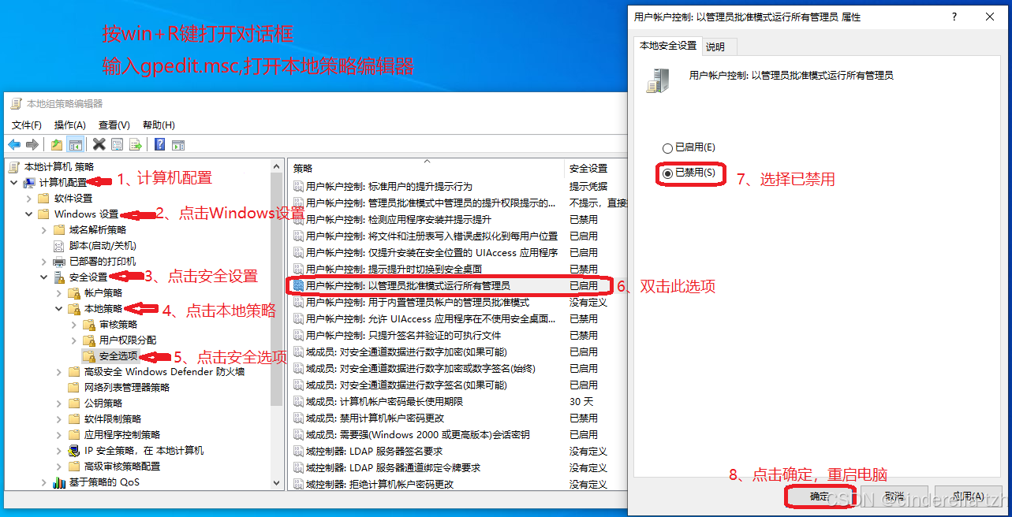Click the Properties toolbar icon
Viewport: 1012px width, 517px height.
(x=117, y=144)
